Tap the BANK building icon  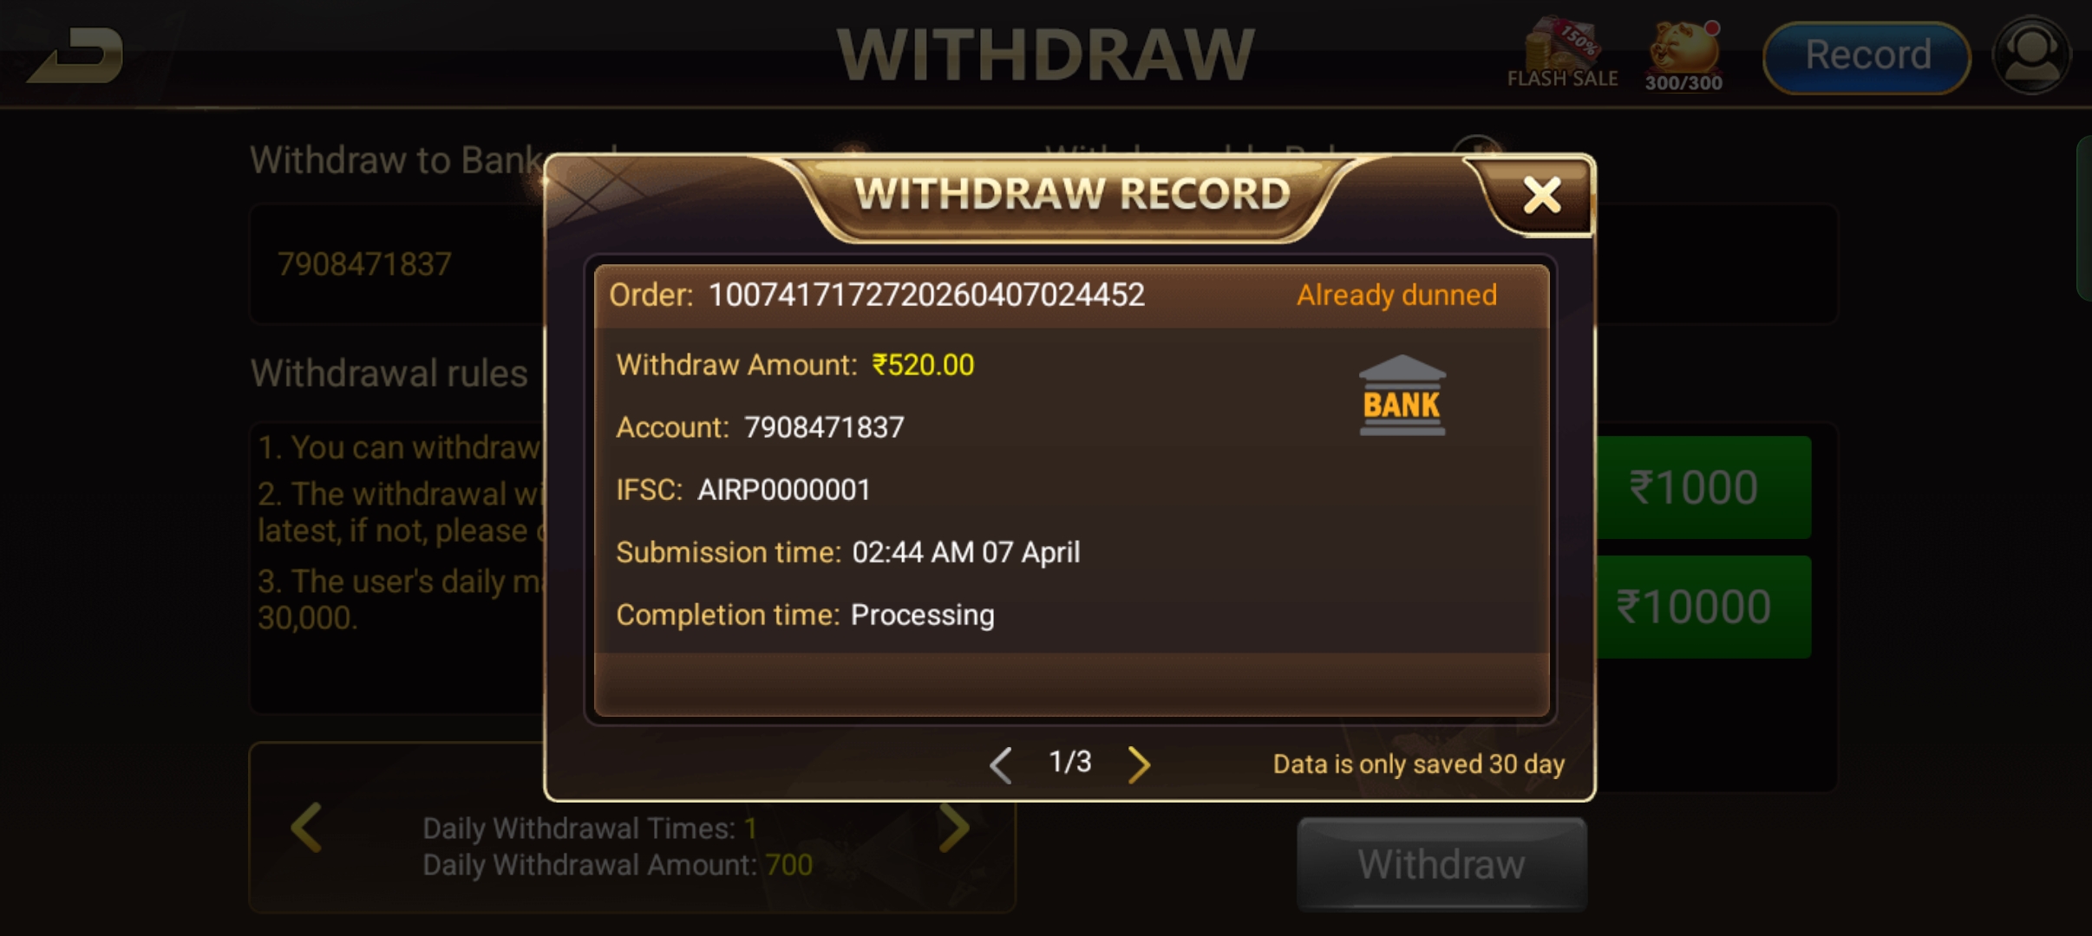coord(1402,395)
